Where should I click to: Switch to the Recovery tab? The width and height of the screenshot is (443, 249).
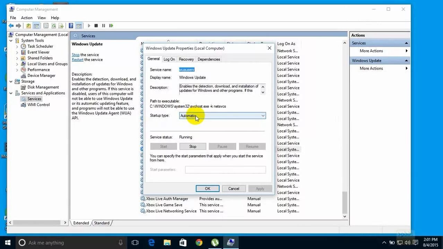(186, 59)
